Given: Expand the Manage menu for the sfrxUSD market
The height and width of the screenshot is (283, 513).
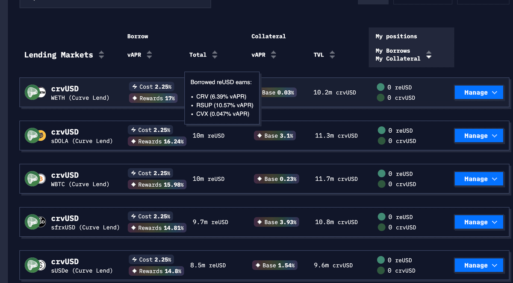Looking at the screenshot, I should pos(478,222).
